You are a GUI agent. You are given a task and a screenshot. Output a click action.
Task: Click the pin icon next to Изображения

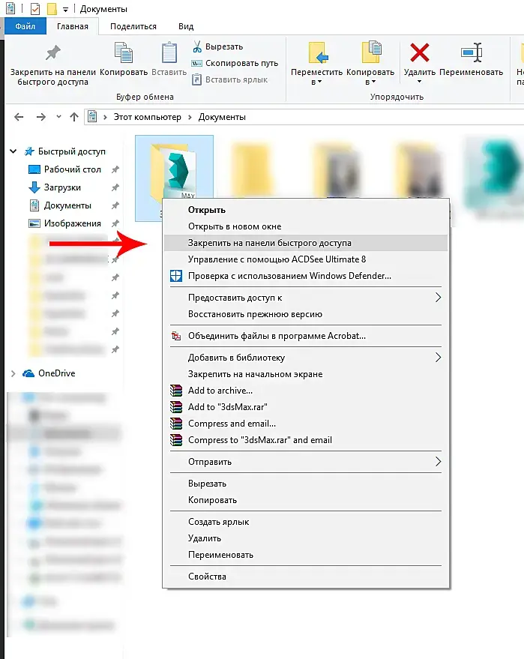click(115, 223)
